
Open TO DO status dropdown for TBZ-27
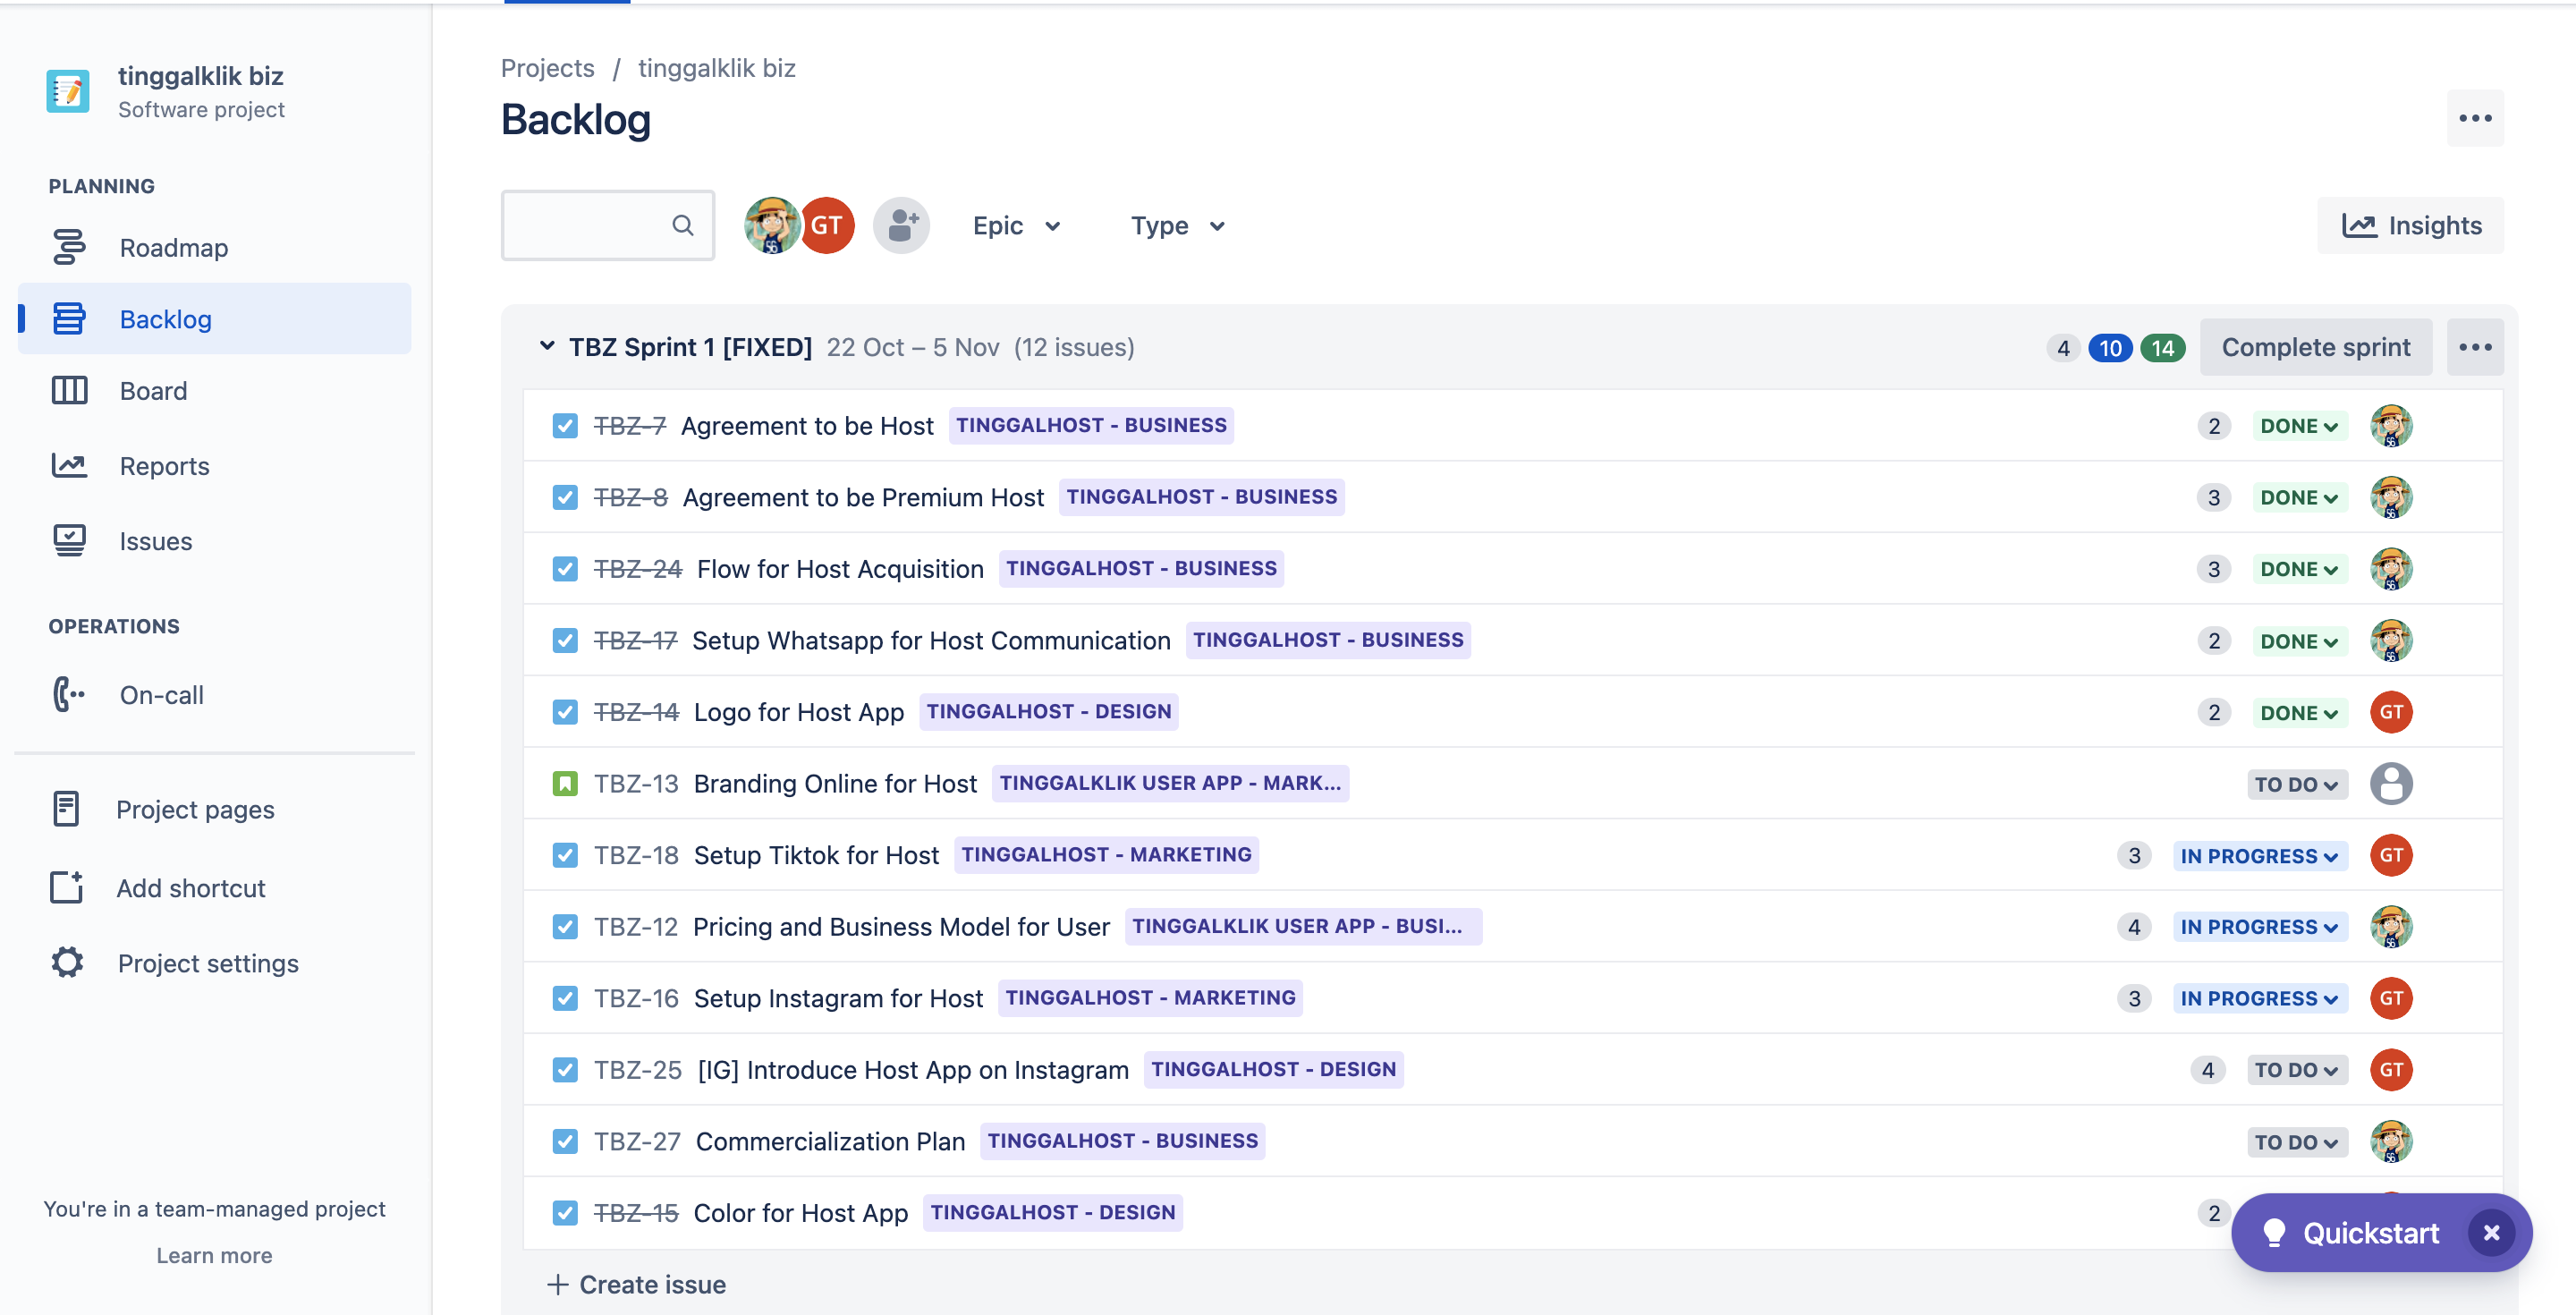pos(2296,1142)
